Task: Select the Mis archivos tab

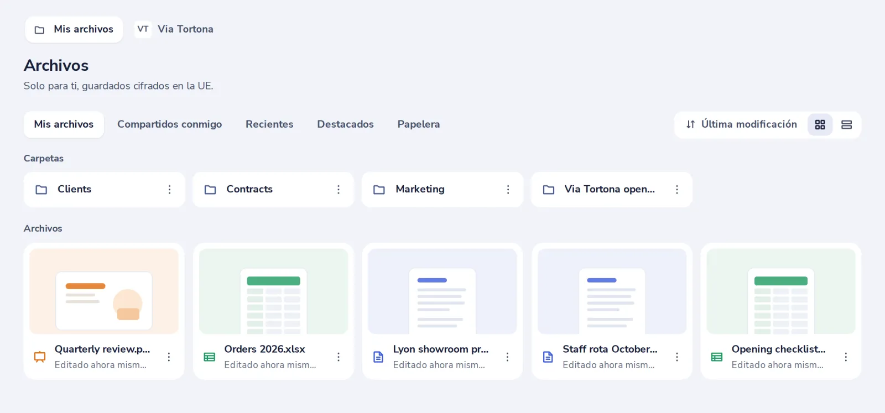Action: pos(64,124)
